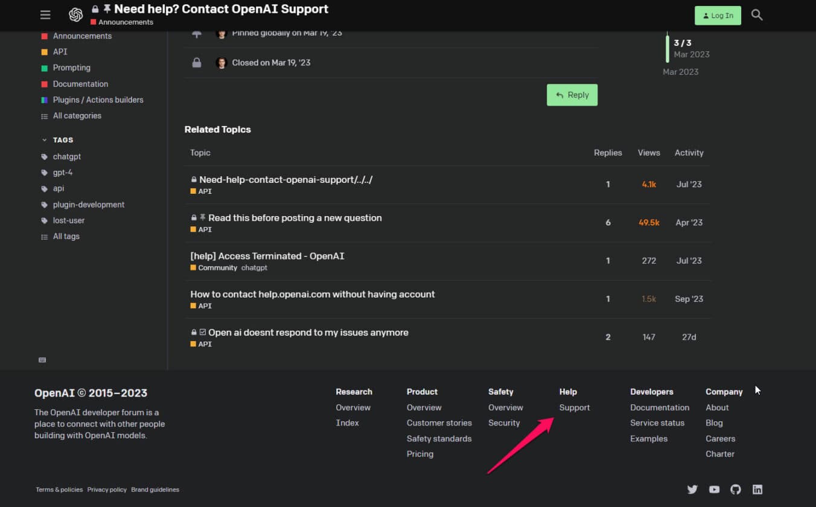Open OpenAI's Twitter page from the footer

tap(692, 489)
